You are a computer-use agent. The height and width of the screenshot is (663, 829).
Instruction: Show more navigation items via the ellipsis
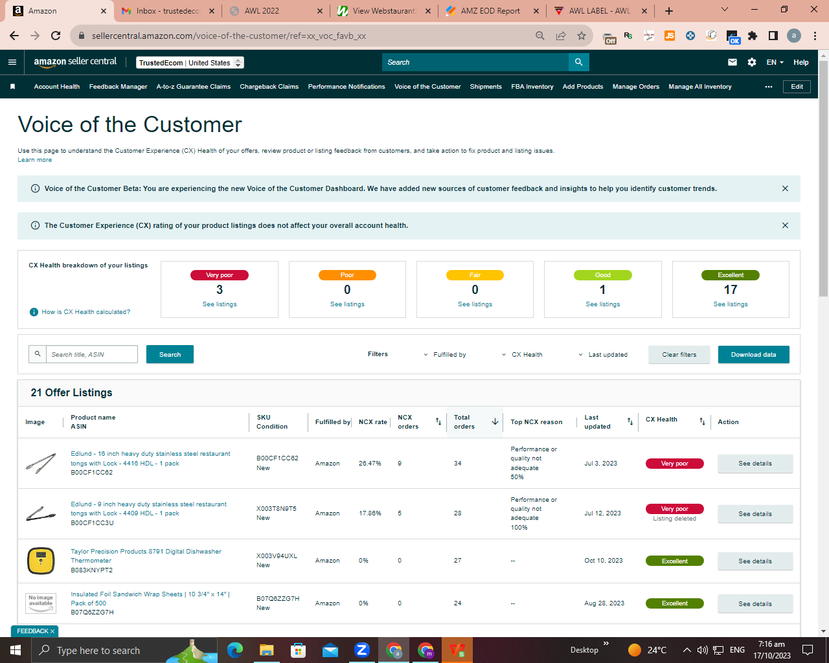point(769,87)
